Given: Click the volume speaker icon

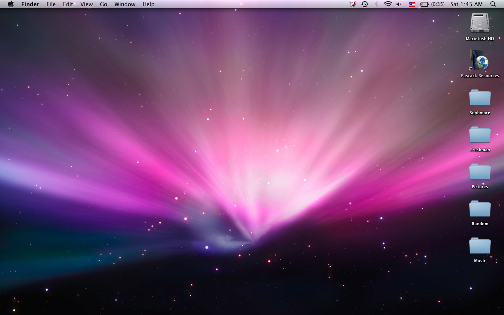Looking at the screenshot, I should point(399,4).
